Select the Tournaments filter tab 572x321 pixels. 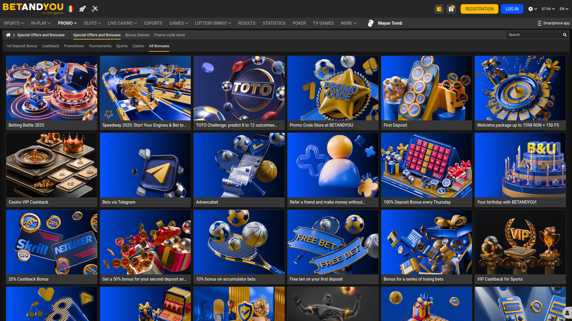(x=100, y=46)
